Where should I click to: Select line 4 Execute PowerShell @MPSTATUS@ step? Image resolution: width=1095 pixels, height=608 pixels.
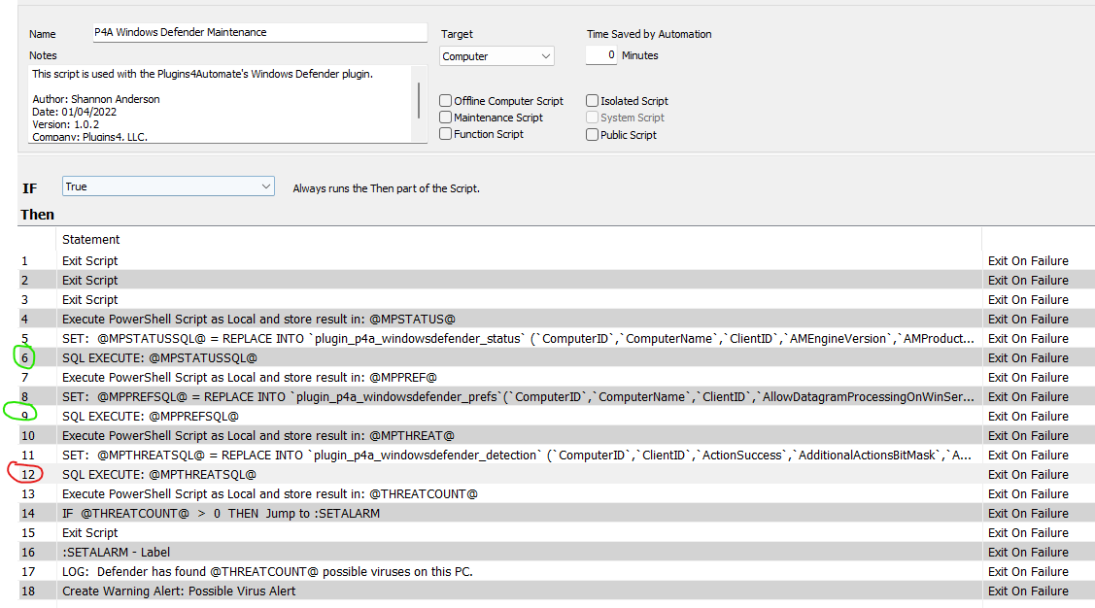pyautogui.click(x=258, y=319)
